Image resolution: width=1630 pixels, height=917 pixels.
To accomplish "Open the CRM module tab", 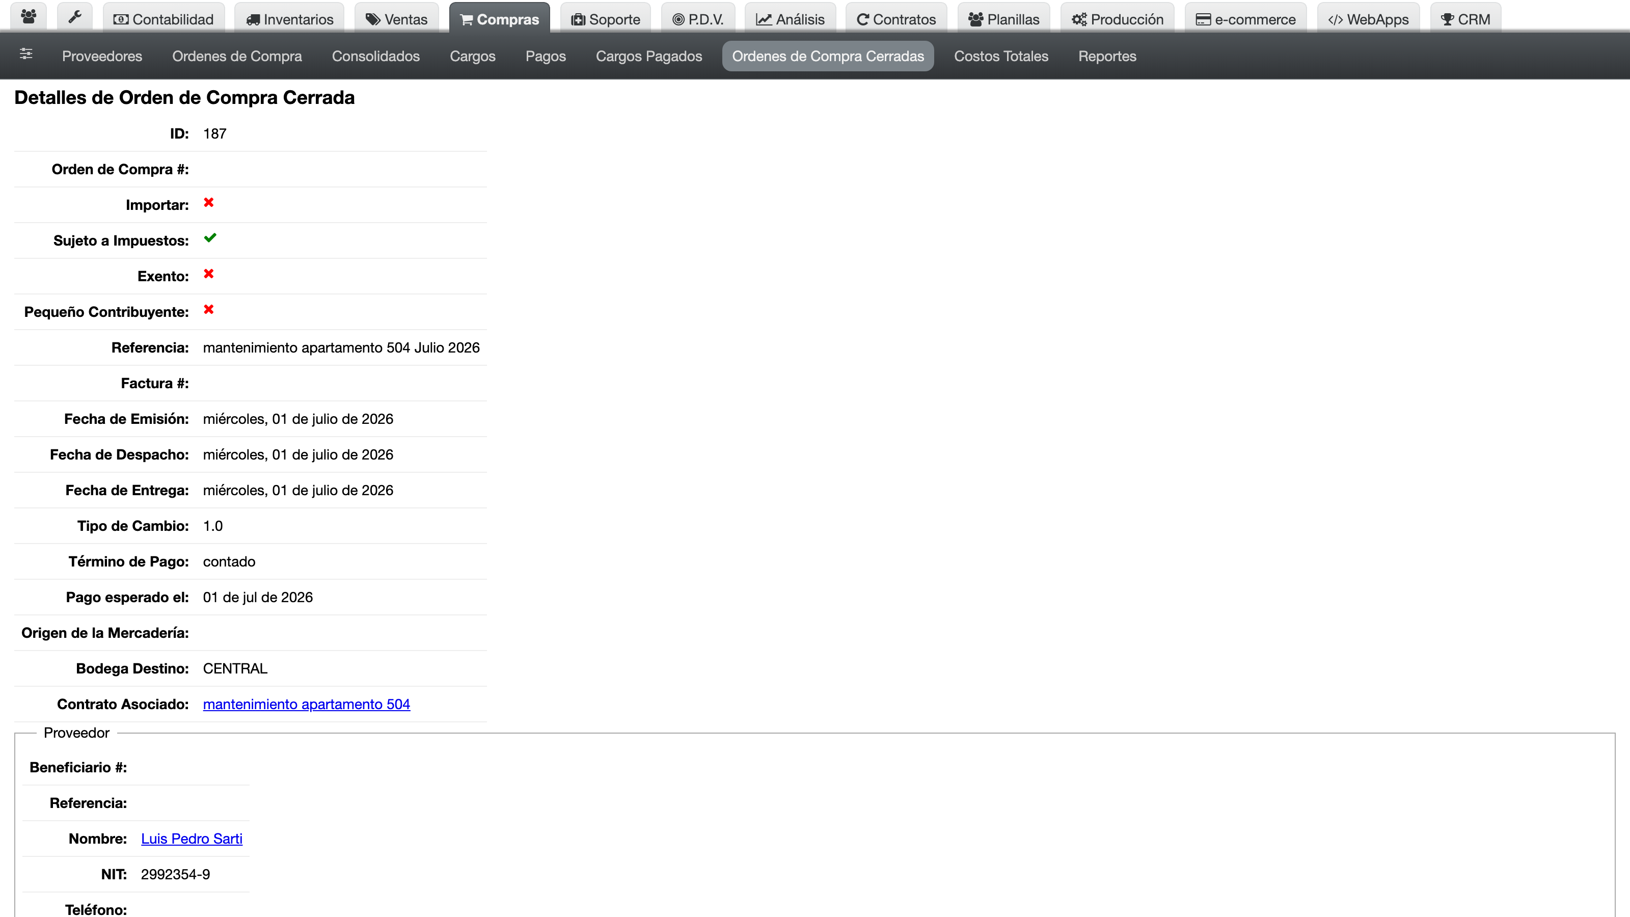I will tap(1465, 18).
